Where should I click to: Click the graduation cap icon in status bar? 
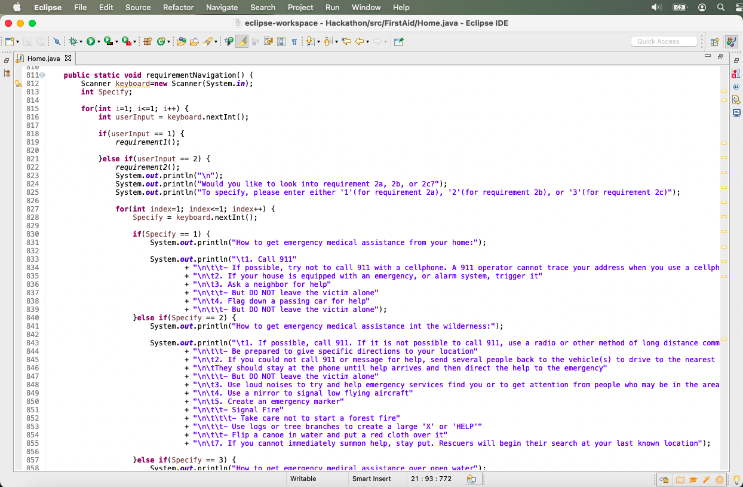coord(693,479)
